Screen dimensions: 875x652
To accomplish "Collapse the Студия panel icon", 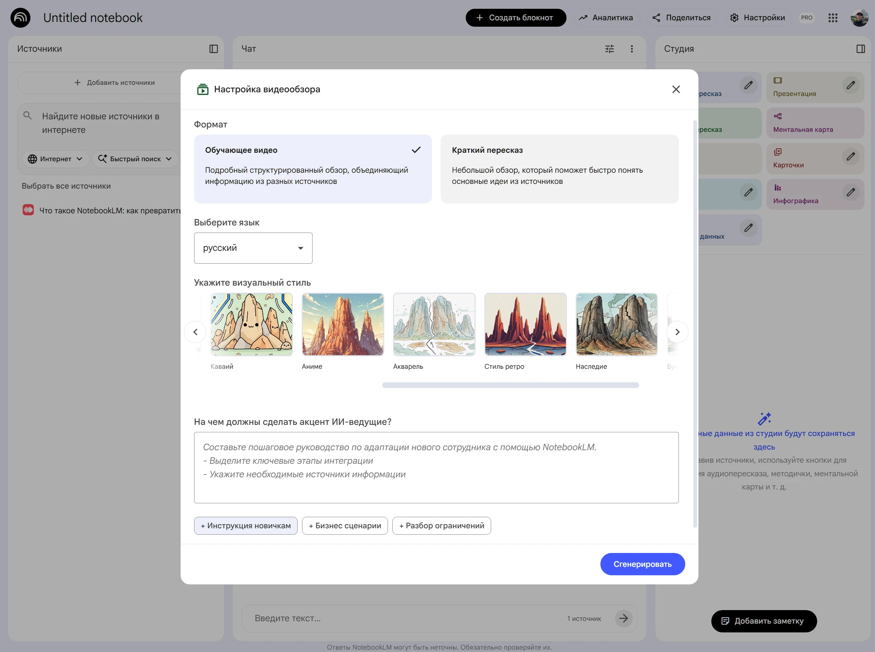I will point(860,49).
